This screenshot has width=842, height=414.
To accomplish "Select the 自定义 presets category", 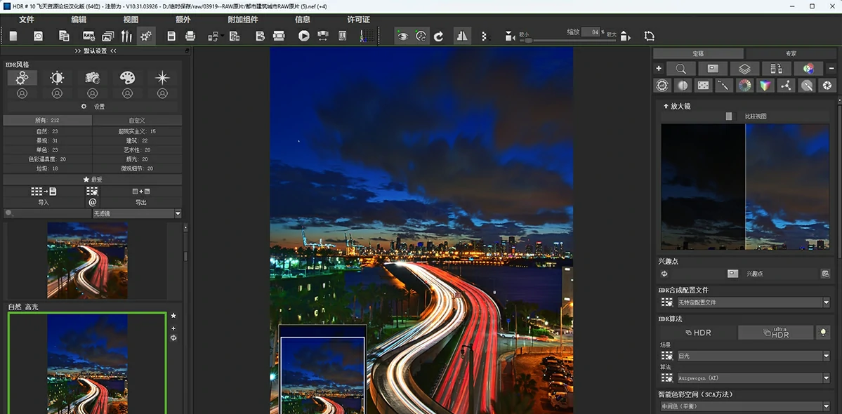I will pos(137,121).
